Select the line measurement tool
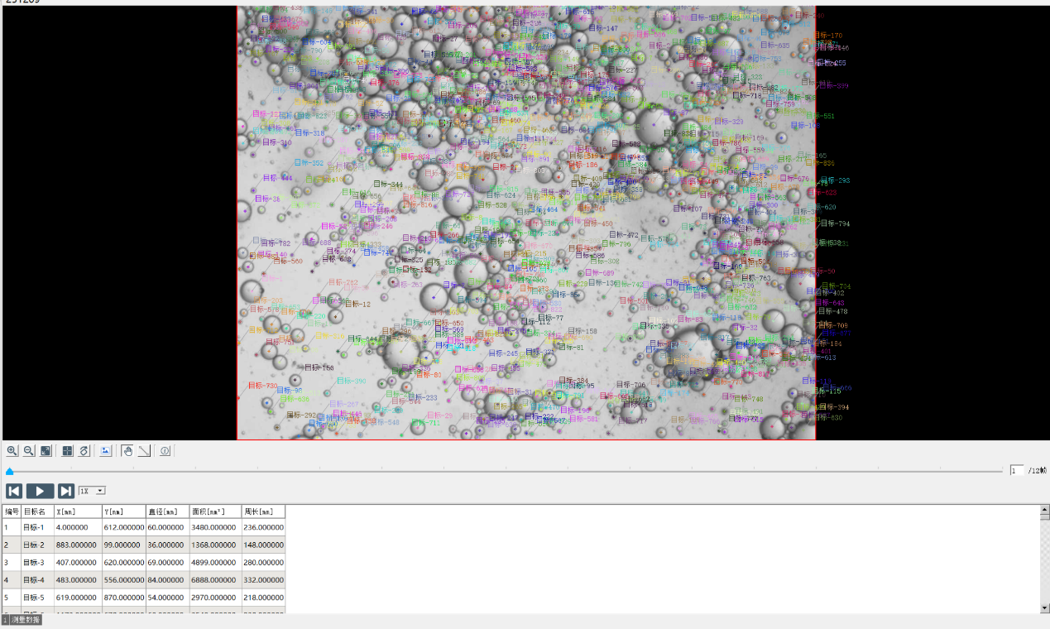This screenshot has width=1050, height=629. tap(144, 451)
